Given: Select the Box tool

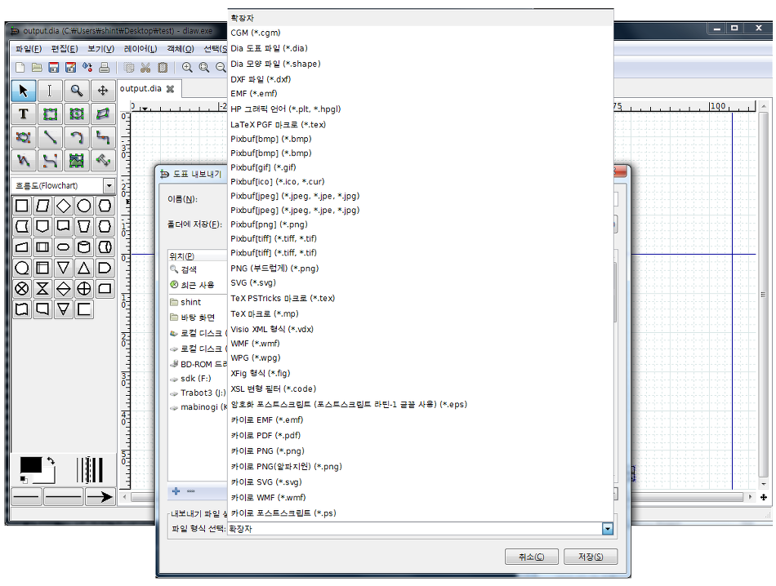Looking at the screenshot, I should coord(50,113).
